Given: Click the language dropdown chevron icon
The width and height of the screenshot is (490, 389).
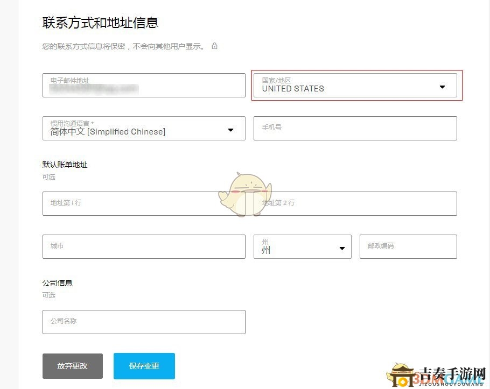Looking at the screenshot, I should tap(230, 129).
